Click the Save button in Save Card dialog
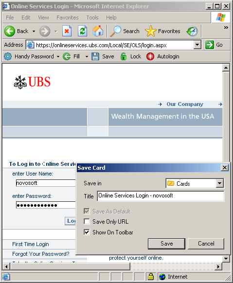 pos(166,244)
